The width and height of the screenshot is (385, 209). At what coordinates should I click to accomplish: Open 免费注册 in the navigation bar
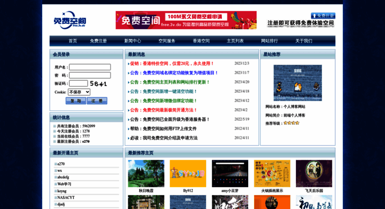pyautogui.click(x=98, y=41)
